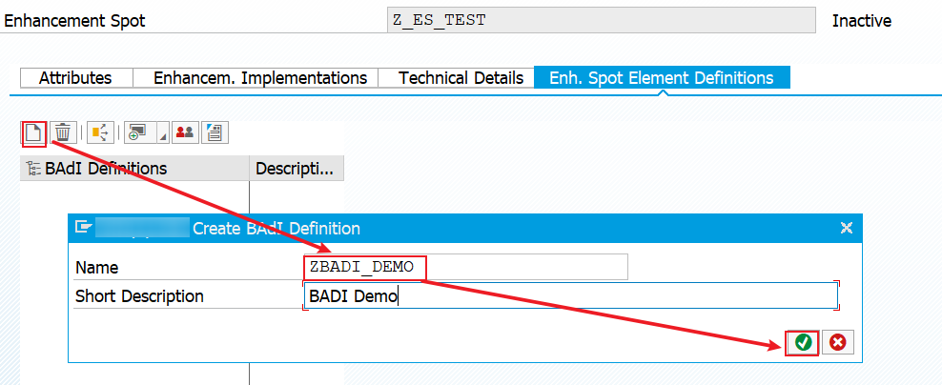Click the Enhancement Spot field Z_ES_TEST
Screen dimensions: 942x385
tap(602, 20)
